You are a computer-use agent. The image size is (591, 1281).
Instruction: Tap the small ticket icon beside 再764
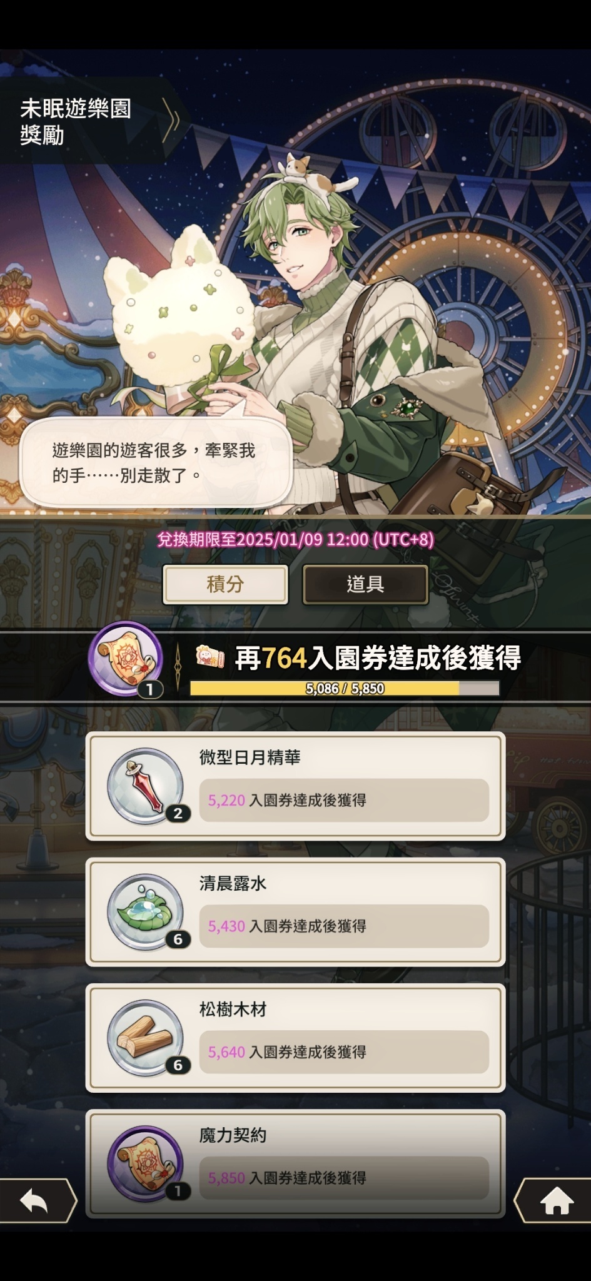point(210,657)
